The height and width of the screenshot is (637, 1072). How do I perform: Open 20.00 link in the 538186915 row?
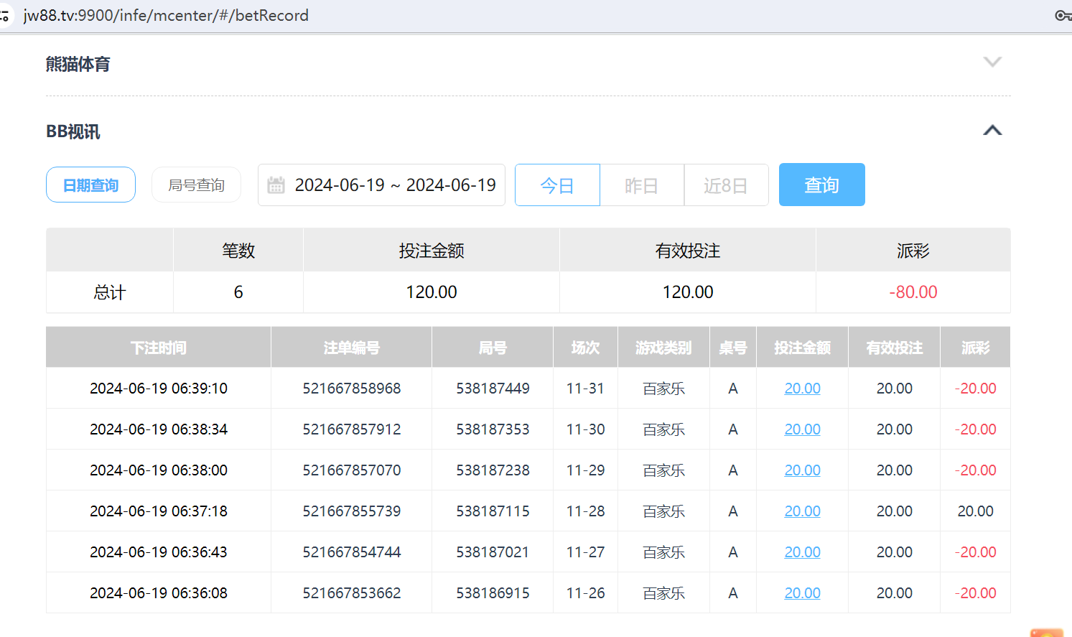[x=802, y=592]
